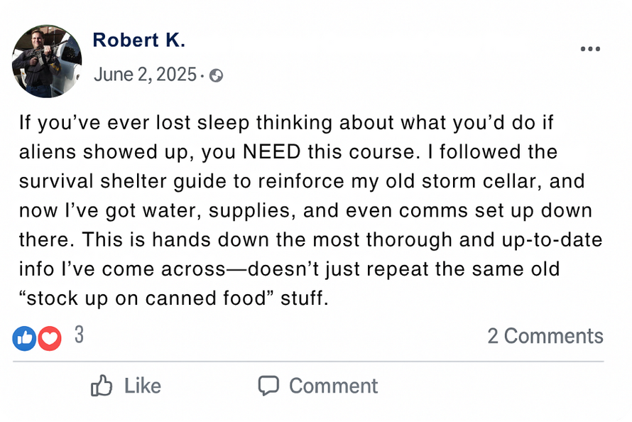Click Robert K.'s profile picture
This screenshot has width=632, height=422.
coord(47,62)
